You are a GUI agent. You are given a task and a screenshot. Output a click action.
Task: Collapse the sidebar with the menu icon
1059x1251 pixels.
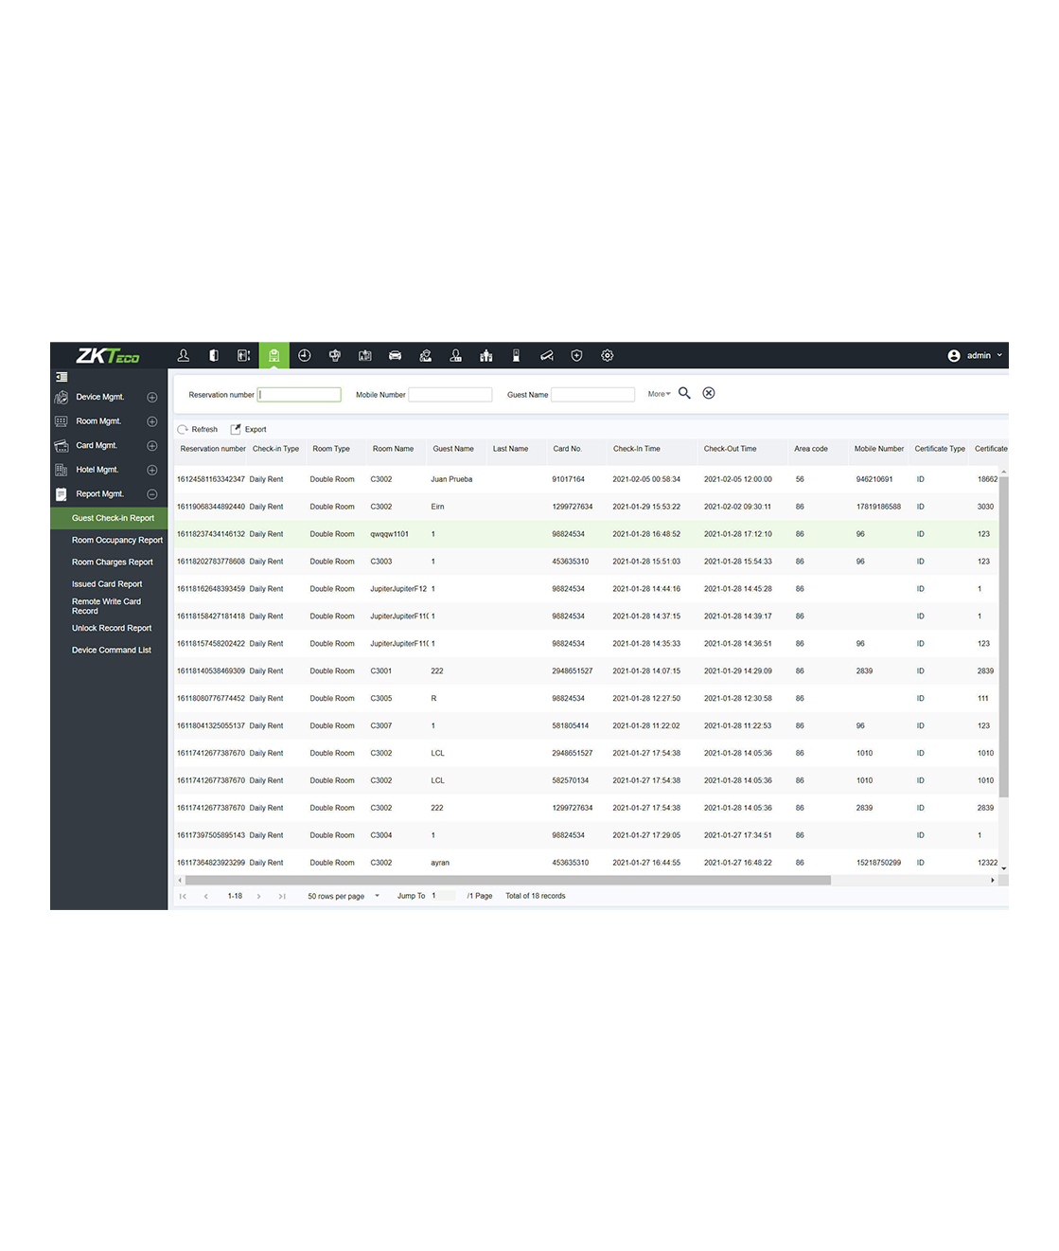62,377
